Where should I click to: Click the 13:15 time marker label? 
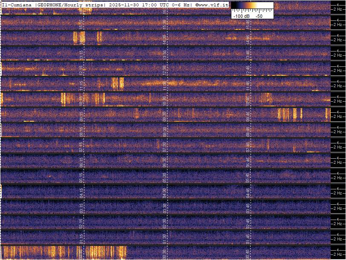81,54
